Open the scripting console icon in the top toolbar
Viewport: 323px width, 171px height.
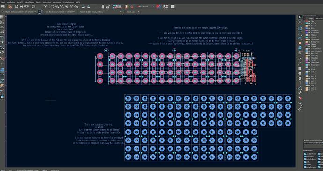point(173,7)
